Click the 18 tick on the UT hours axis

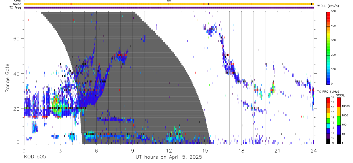pos(241,151)
